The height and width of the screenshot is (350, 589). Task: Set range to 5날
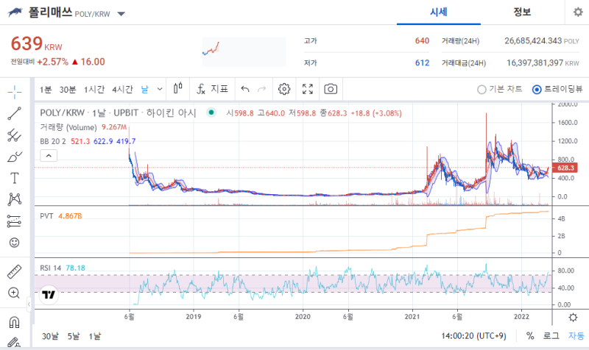tap(74, 336)
